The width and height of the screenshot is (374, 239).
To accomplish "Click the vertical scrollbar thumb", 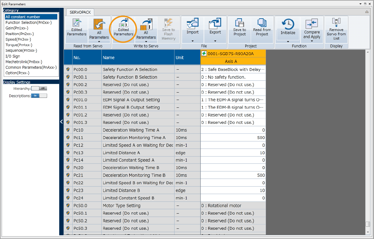I will click(367, 224).
